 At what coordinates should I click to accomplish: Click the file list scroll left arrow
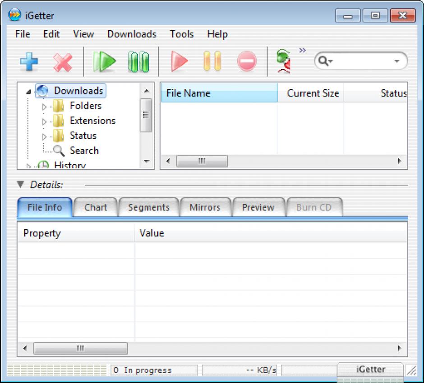(x=168, y=161)
